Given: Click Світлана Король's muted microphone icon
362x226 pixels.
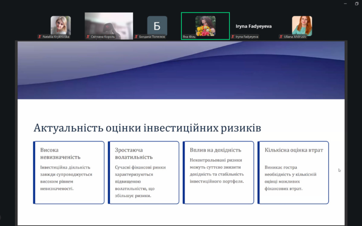Looking at the screenshot, I should click(88, 37).
